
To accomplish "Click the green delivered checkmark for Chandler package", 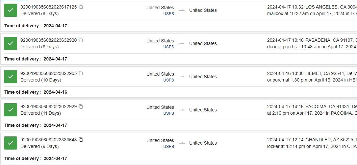I will pyautogui.click(x=11, y=143).
